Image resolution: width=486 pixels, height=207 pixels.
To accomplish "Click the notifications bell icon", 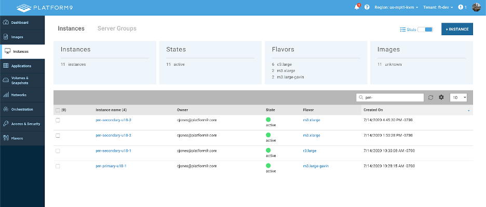I will pyautogui.click(x=357, y=8).
